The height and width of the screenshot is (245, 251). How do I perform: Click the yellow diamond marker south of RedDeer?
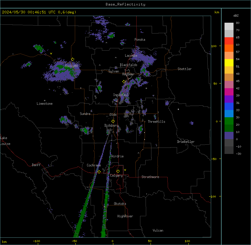124,82
